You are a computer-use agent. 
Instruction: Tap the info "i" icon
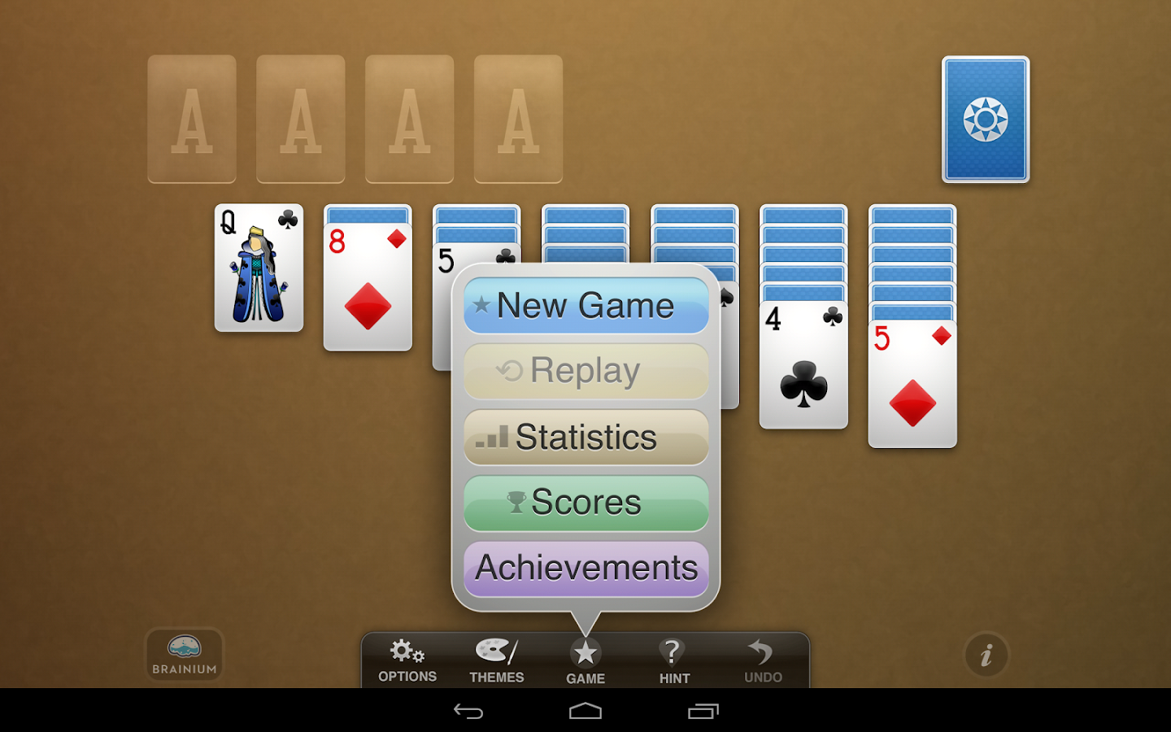click(986, 655)
